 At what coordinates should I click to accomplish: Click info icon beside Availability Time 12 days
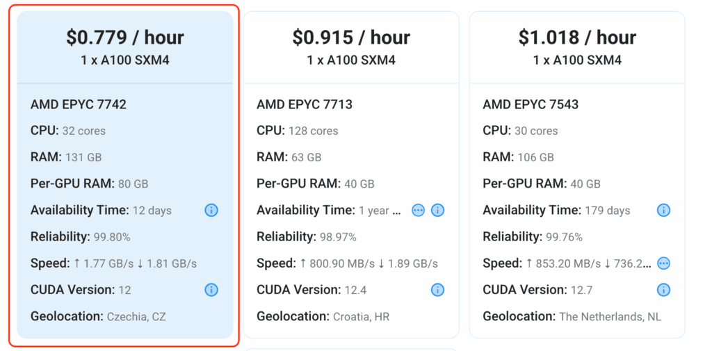pyautogui.click(x=211, y=210)
